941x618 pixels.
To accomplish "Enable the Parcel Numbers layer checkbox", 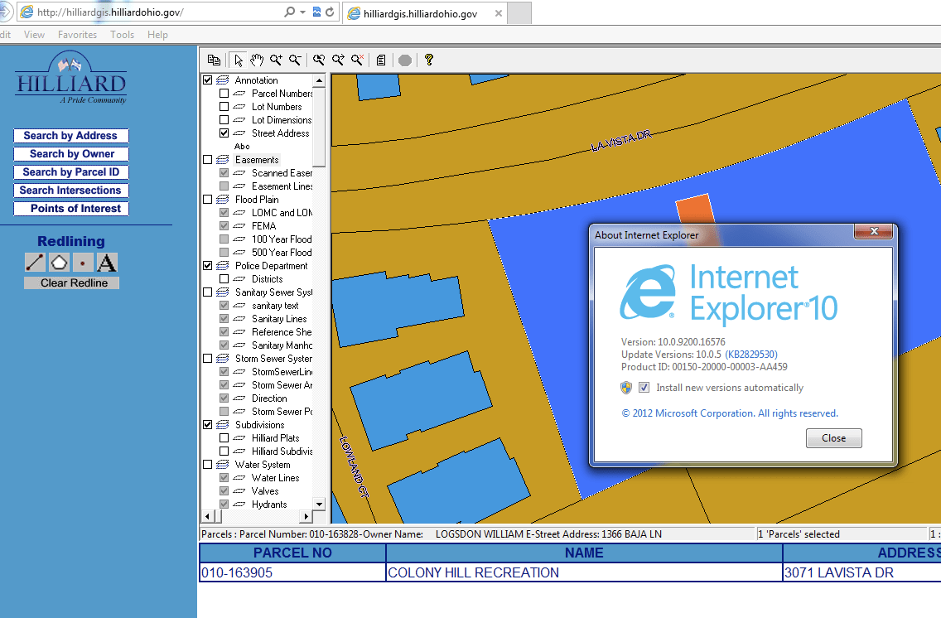I will (x=224, y=94).
